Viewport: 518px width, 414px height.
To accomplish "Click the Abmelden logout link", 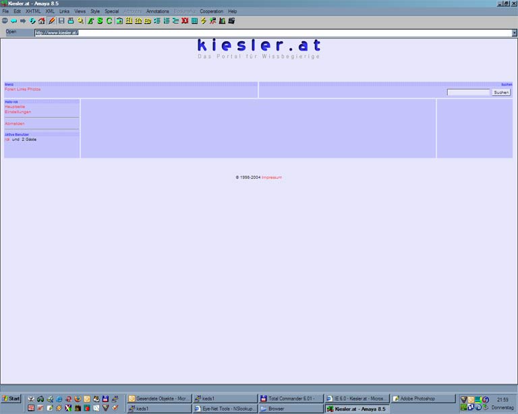I will click(15, 123).
